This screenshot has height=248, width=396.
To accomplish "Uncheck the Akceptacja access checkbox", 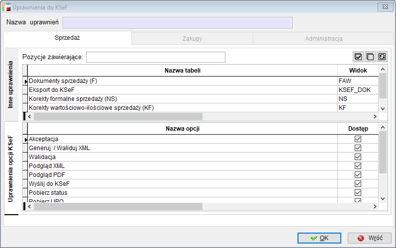I will 358,139.
